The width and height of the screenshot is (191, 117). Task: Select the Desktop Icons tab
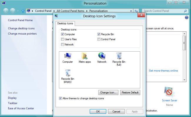point(65,23)
